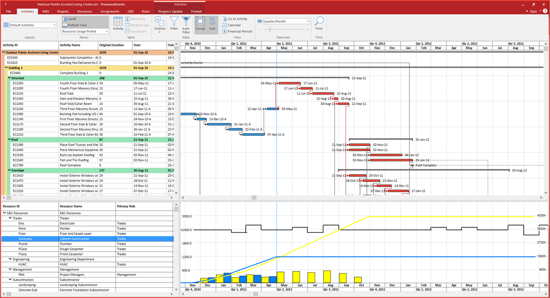
Task: Click the timescale icon beside Quarter/Month
Action: coord(260,21)
